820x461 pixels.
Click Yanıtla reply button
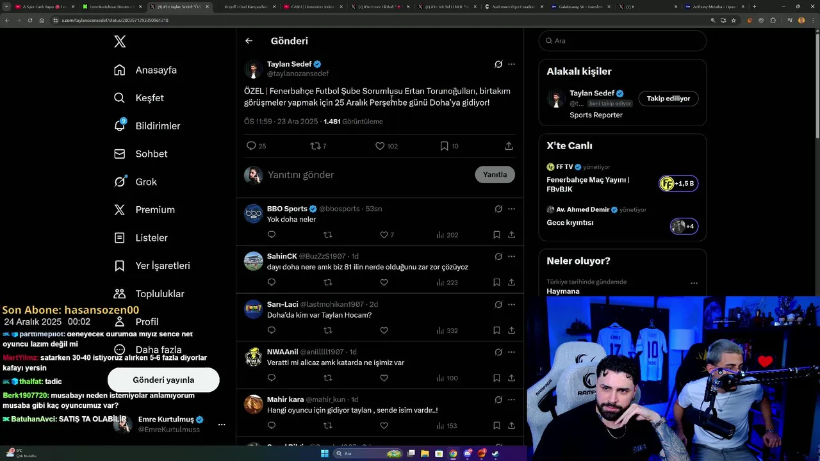point(495,175)
